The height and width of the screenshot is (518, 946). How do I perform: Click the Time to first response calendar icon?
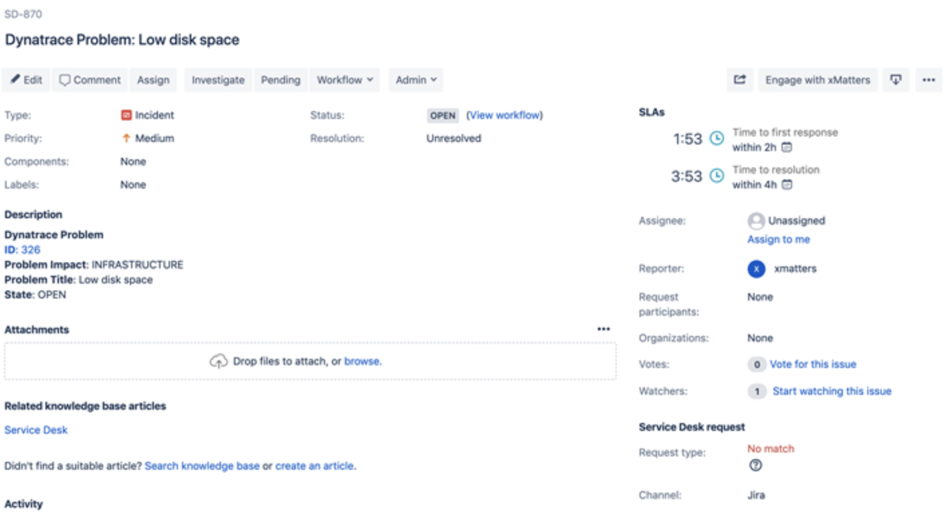(787, 147)
